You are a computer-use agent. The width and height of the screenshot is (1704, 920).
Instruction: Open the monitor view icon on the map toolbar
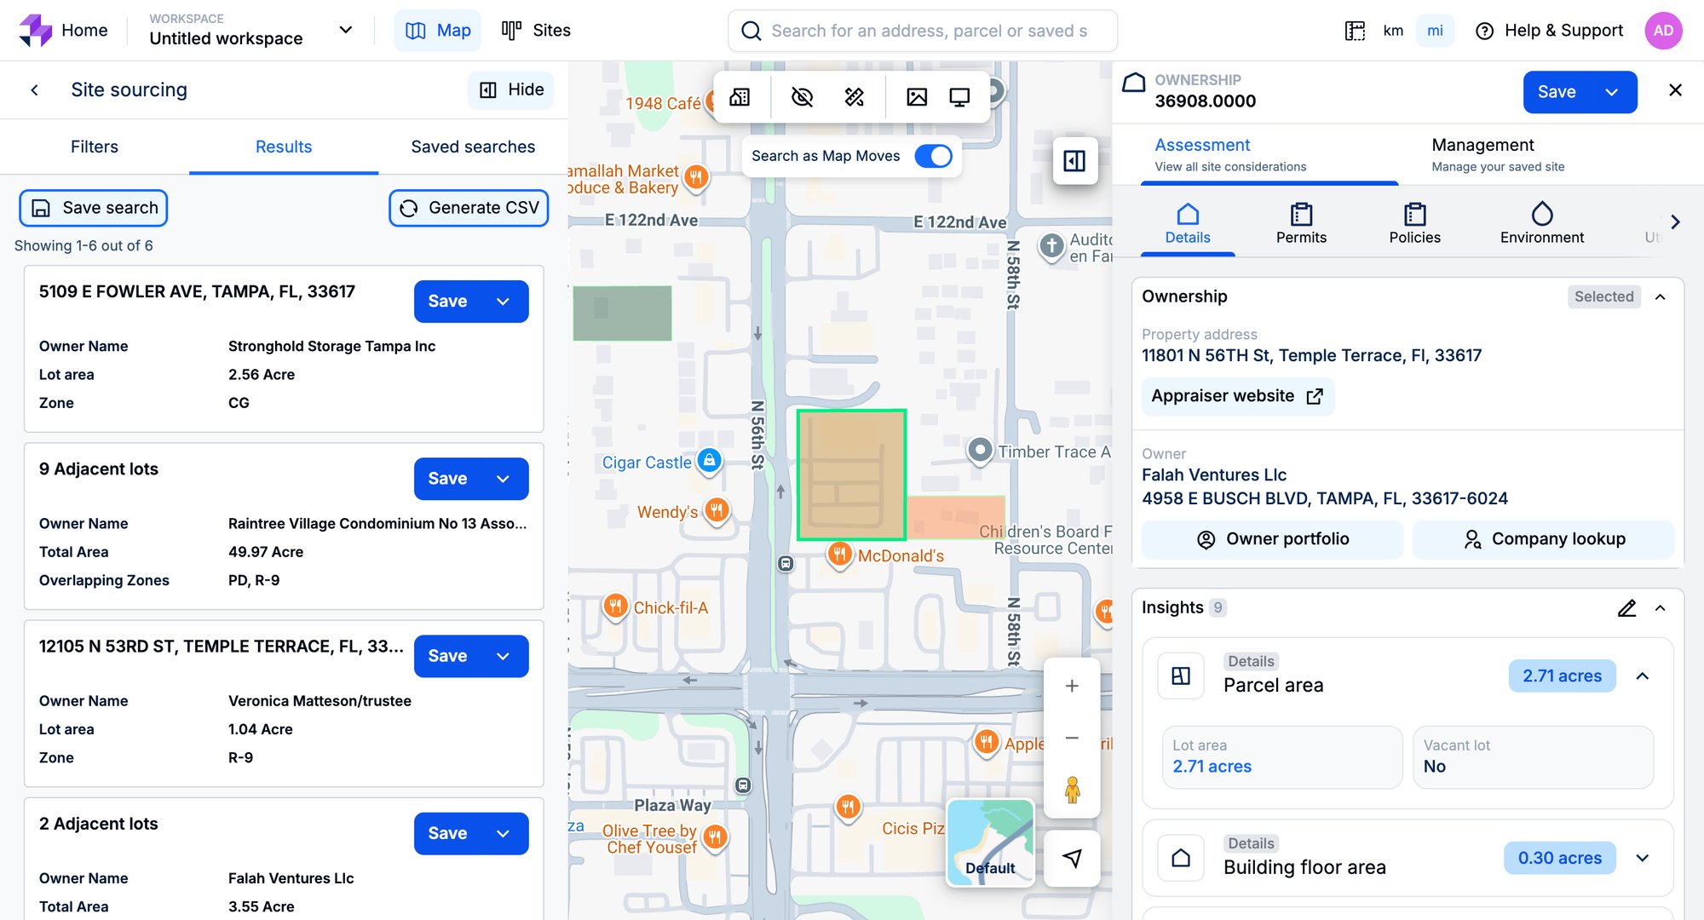960,97
